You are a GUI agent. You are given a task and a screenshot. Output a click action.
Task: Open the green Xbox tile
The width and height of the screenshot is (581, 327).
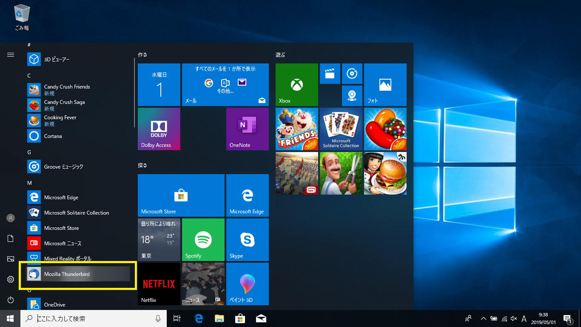tap(297, 85)
